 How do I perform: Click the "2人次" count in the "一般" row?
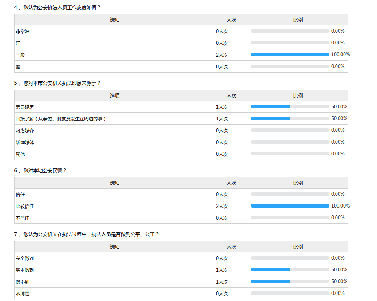[222, 55]
